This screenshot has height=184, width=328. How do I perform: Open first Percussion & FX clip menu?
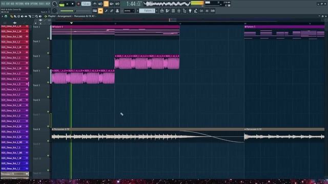click(x=53, y=129)
